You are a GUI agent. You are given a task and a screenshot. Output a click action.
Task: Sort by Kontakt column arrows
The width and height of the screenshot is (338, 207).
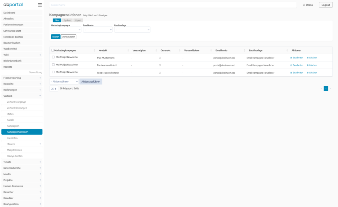pos(128,51)
